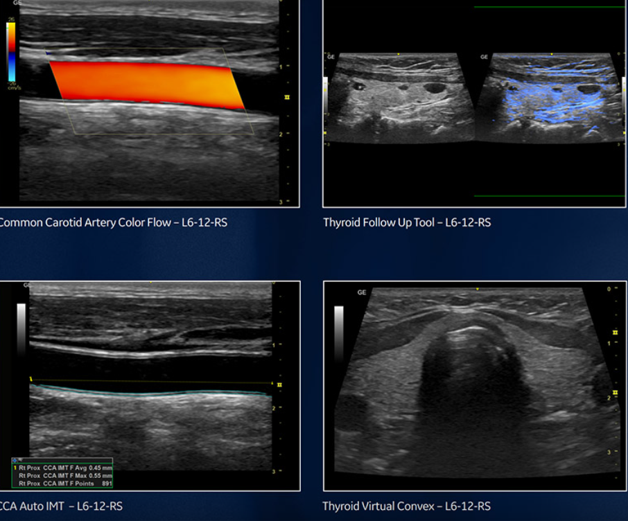Click the focal zone marker in CCA Auto IMT image
Image resolution: width=628 pixels, height=521 pixels.
click(279, 384)
